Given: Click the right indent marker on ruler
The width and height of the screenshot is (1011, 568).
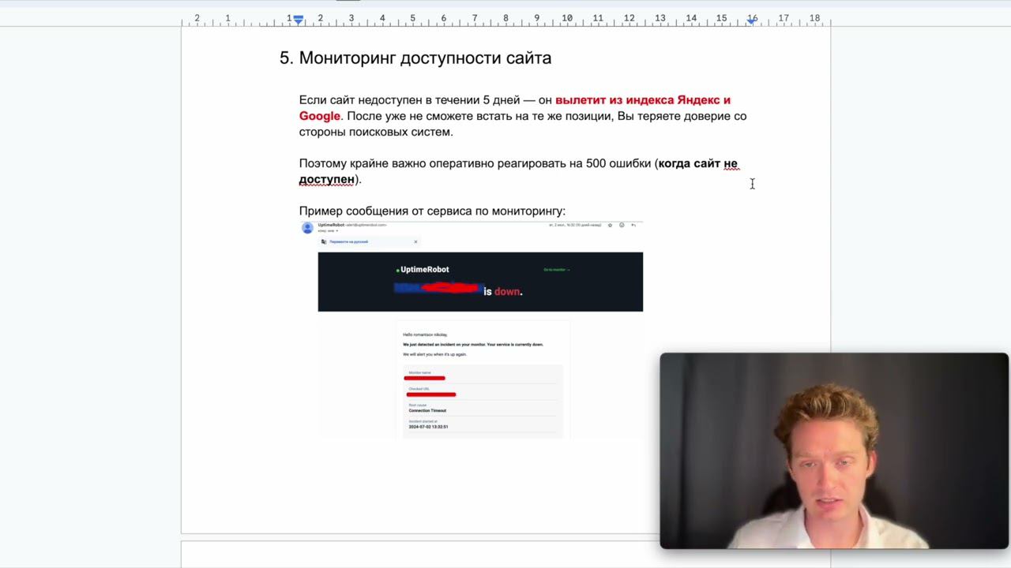Looking at the screenshot, I should [x=751, y=21].
